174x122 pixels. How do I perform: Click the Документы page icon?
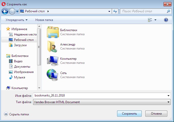pos(11,67)
